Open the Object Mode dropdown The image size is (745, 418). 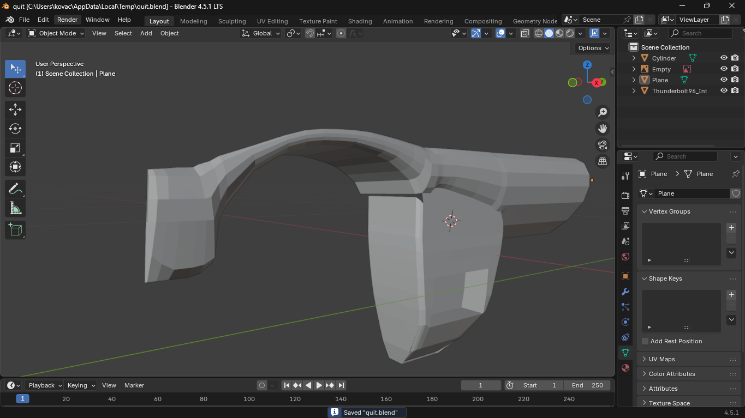click(x=56, y=33)
